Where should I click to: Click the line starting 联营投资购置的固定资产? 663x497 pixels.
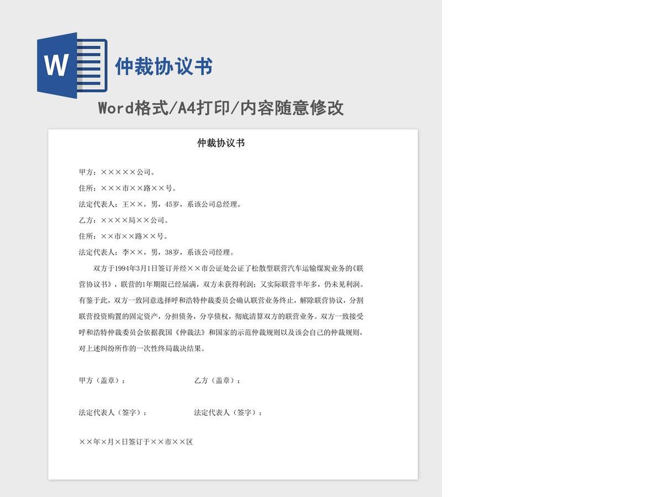click(221, 316)
